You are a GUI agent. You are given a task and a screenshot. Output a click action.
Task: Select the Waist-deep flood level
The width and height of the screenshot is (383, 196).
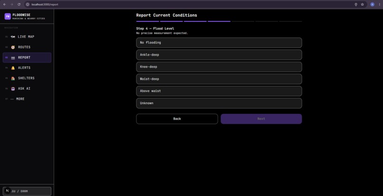point(219,79)
